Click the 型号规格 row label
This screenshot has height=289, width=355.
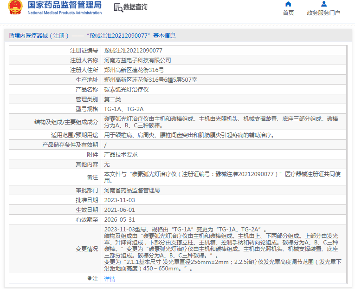click(87, 109)
